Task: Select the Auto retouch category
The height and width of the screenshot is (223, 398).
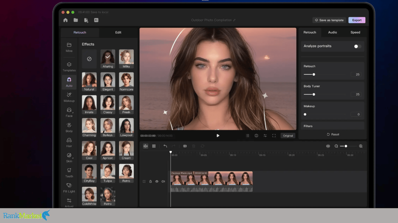Action: 69,82
